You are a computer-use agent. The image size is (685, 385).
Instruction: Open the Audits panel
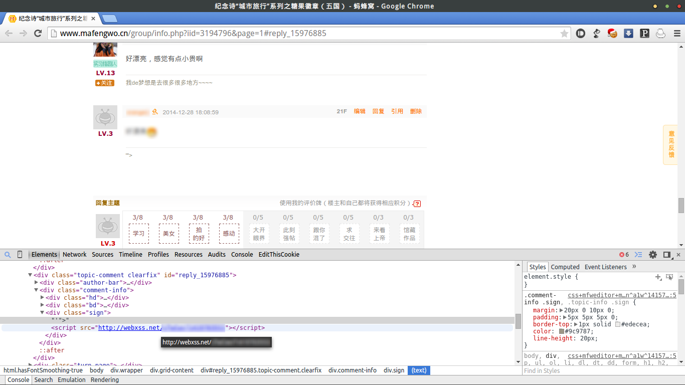[x=217, y=255]
